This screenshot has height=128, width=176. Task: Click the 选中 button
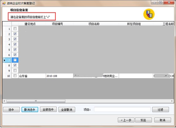click(x=11, y=110)
